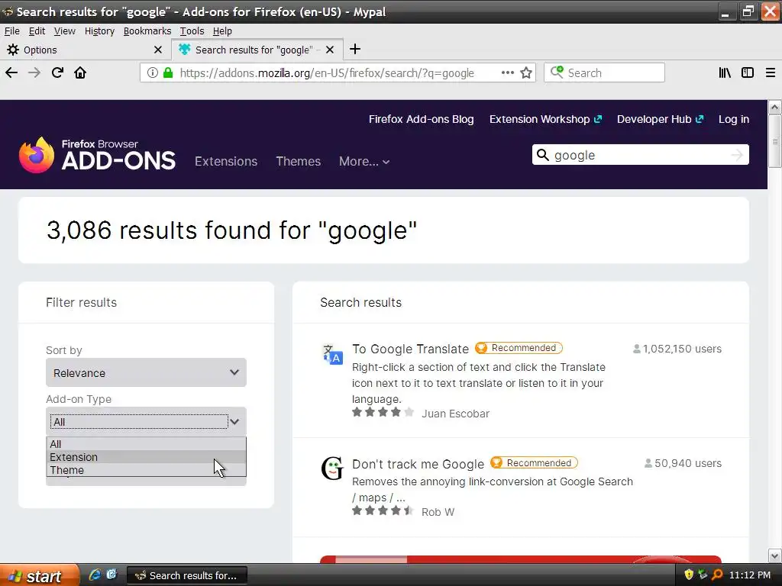Open the Help menu
Screen dimensions: 782x586
coord(222,31)
